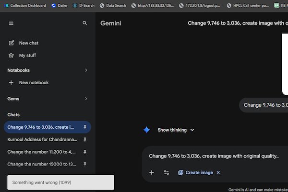
Task: Click the Gemini logo title
Action: (111, 23)
